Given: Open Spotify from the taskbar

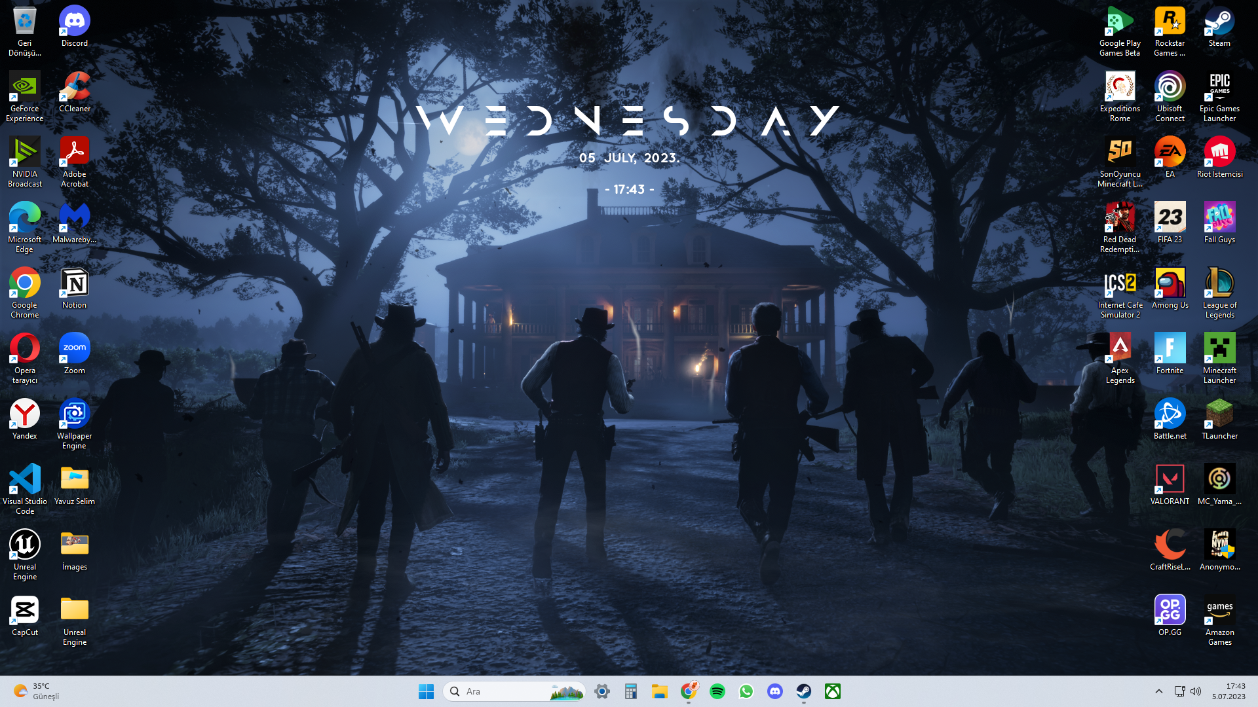Looking at the screenshot, I should click(717, 691).
